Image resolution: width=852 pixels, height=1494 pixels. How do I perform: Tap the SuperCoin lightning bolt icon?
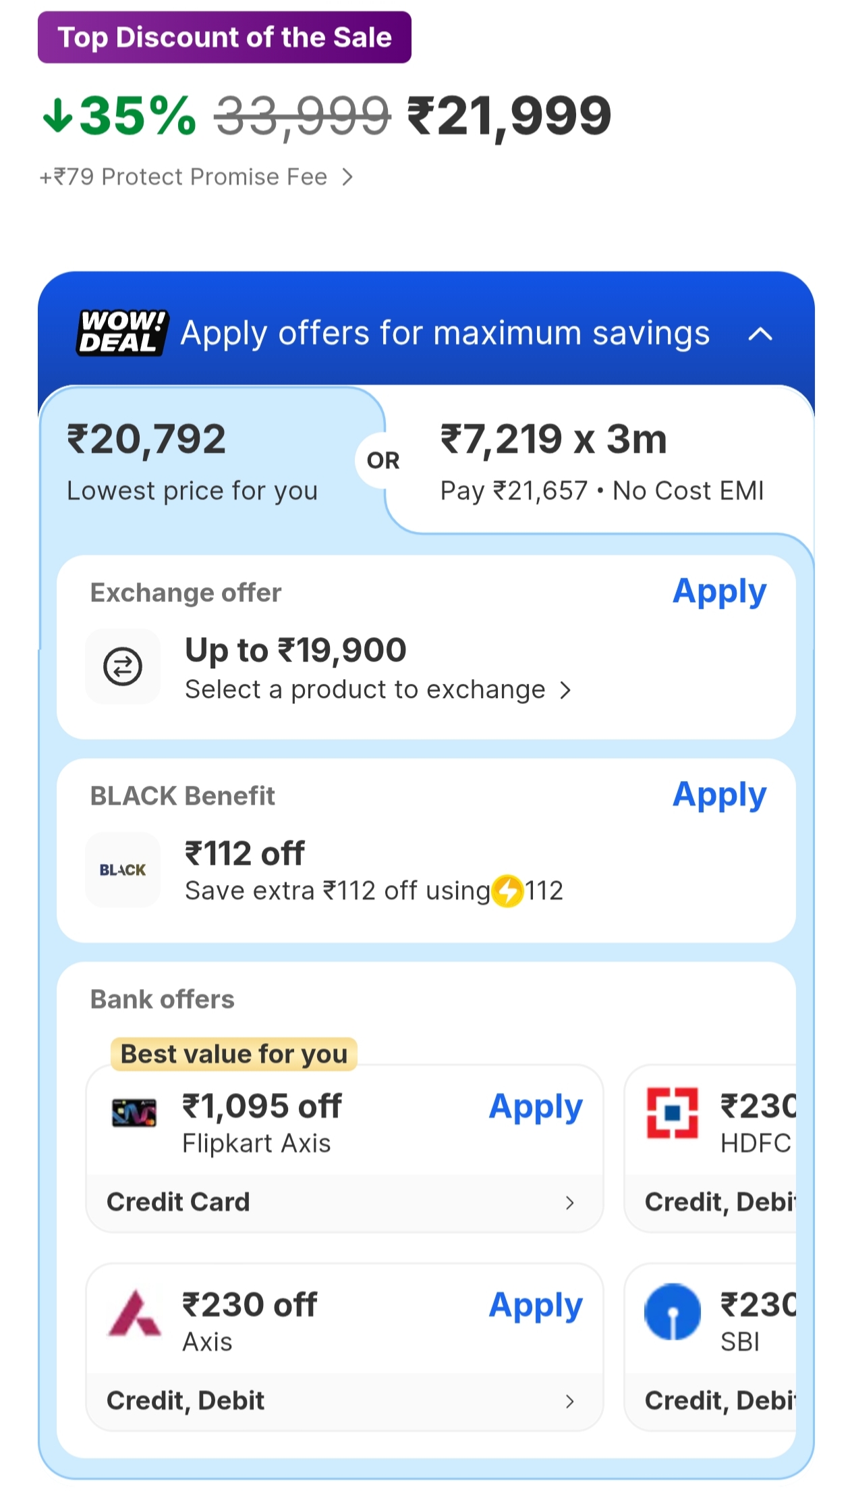point(507,891)
